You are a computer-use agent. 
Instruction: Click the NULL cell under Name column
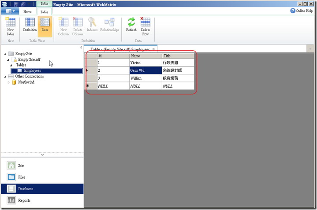(x=145, y=86)
